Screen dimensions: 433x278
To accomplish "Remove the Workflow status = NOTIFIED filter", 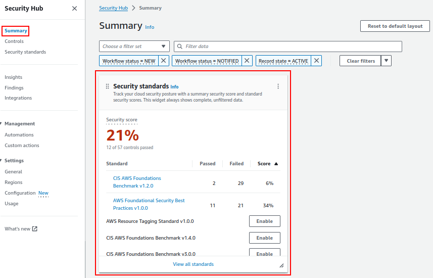I will pos(247,61).
